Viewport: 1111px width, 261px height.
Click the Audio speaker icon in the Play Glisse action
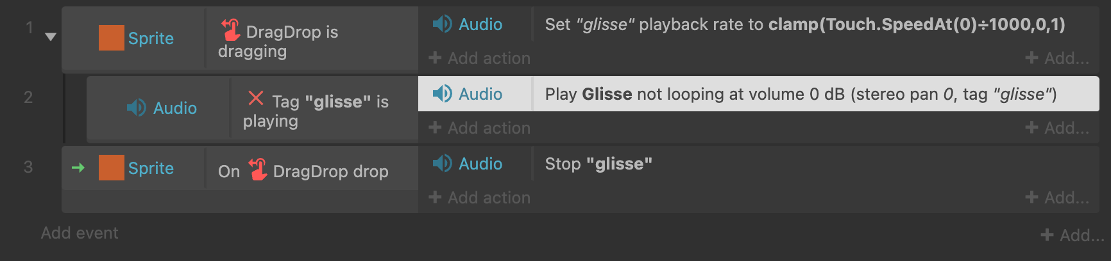point(443,94)
